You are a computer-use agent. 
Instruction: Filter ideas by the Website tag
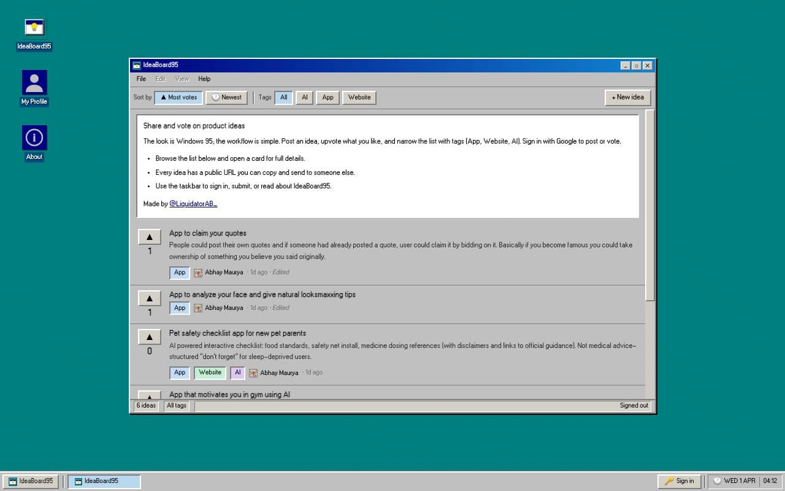pos(359,97)
